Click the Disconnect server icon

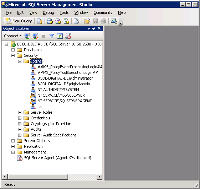(35, 36)
